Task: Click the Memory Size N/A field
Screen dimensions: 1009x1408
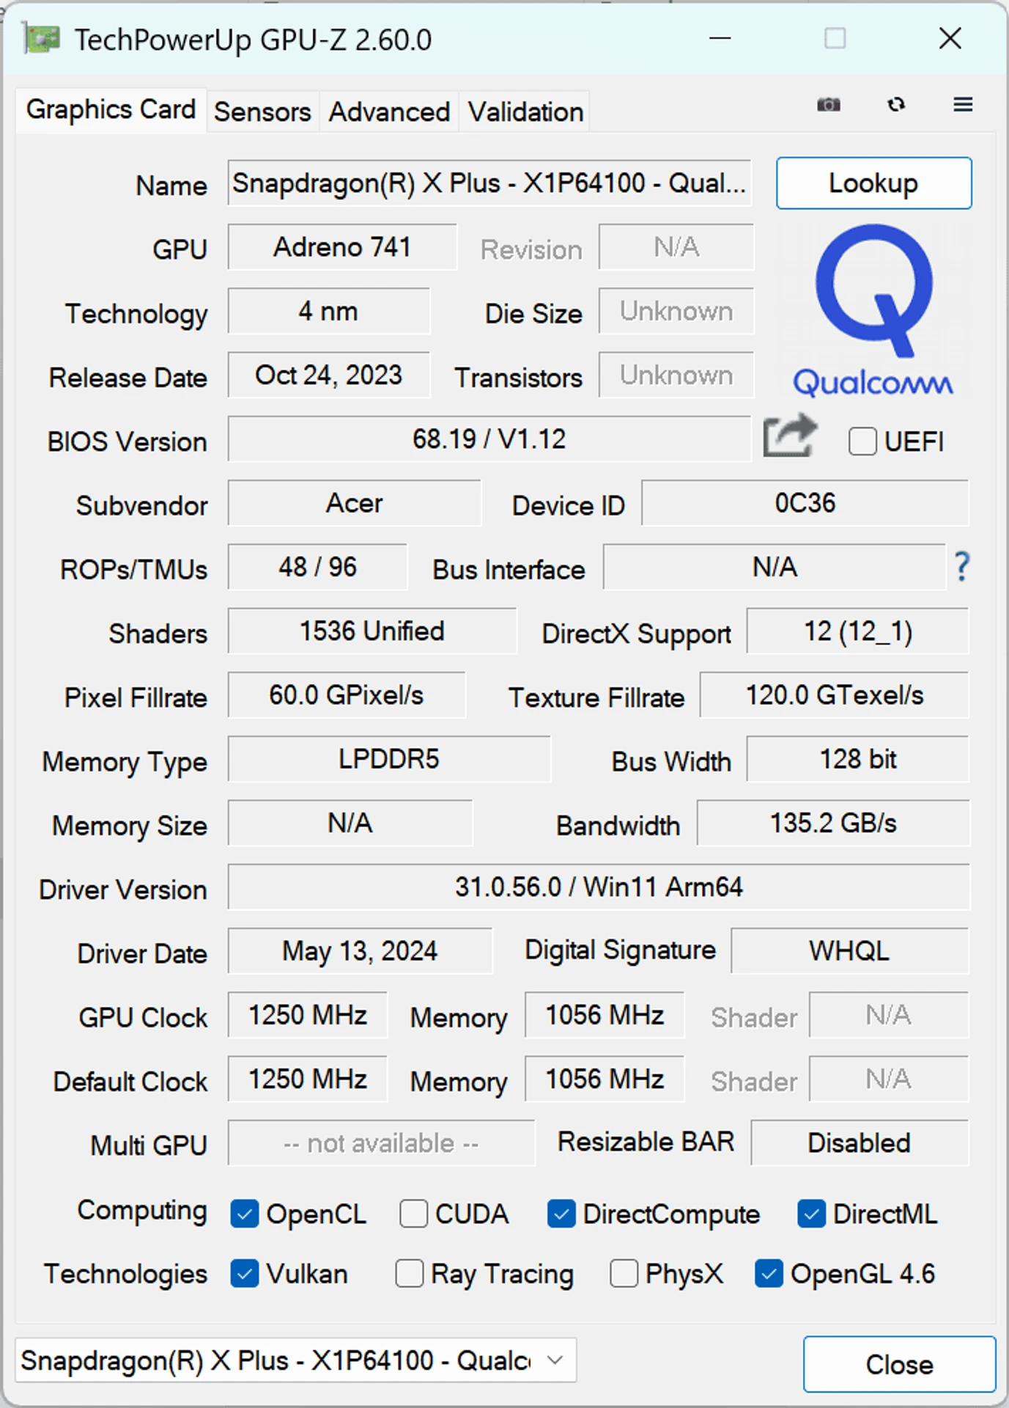Action: point(350,823)
